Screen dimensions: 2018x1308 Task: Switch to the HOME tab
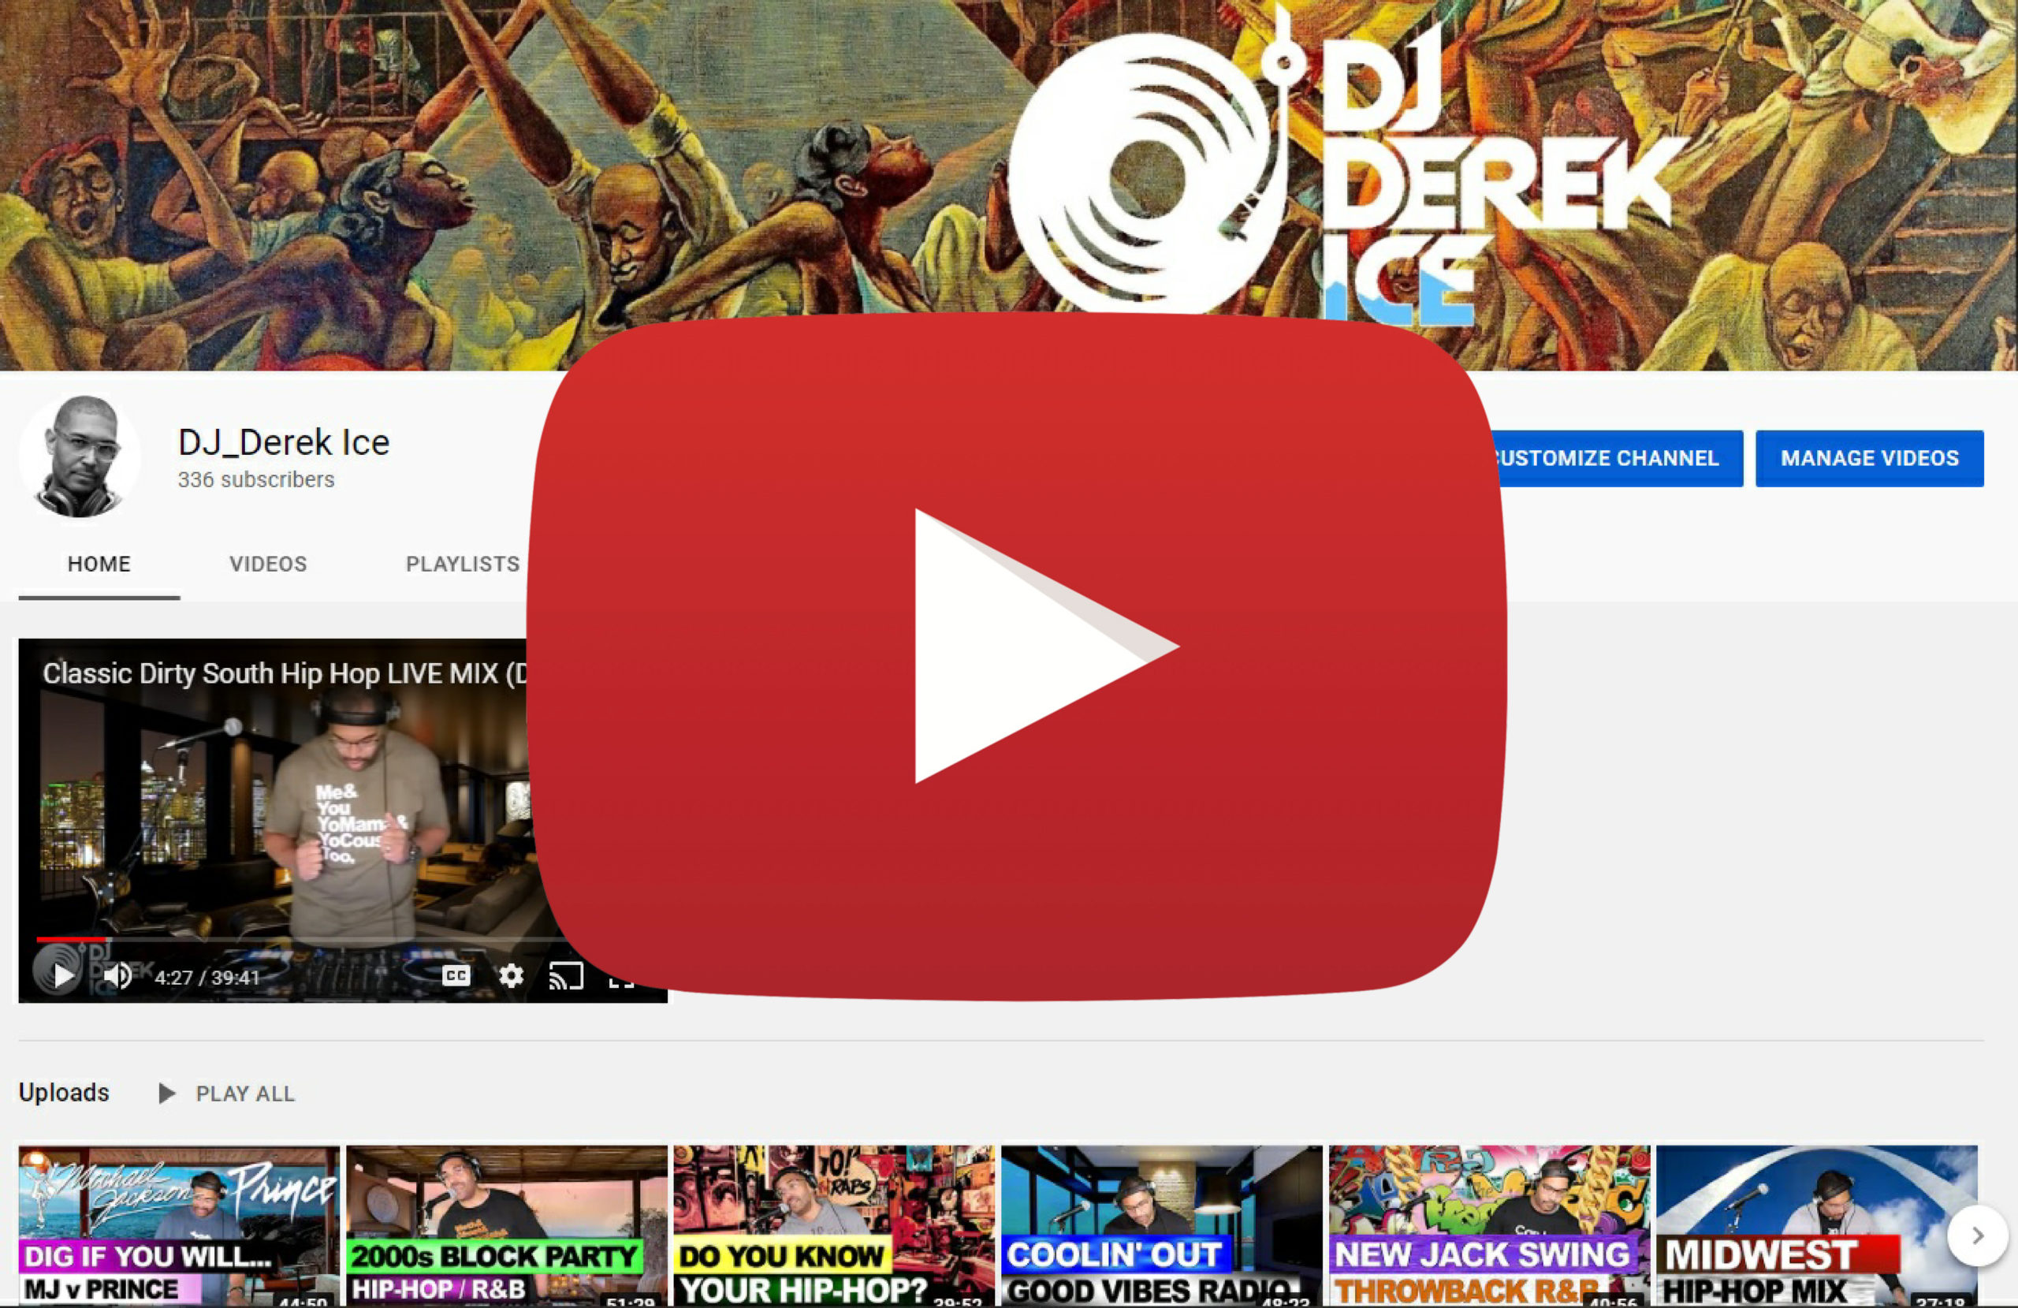click(99, 564)
